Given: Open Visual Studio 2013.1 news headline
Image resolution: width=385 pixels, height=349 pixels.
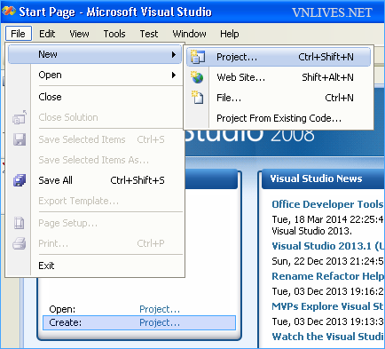Looking at the screenshot, I should (x=327, y=246).
